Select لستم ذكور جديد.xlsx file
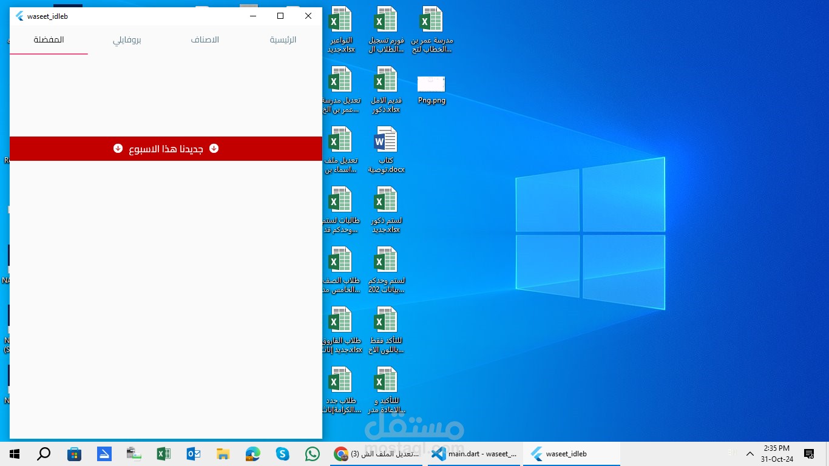 (x=386, y=210)
